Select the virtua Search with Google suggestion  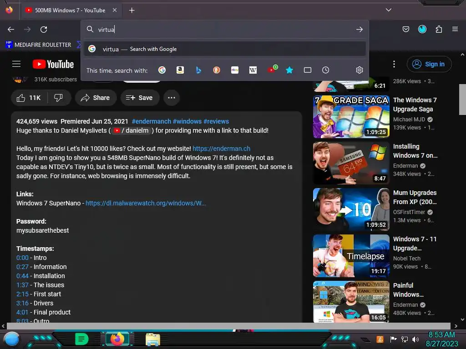pos(225,49)
